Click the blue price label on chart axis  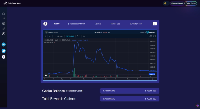152,74
